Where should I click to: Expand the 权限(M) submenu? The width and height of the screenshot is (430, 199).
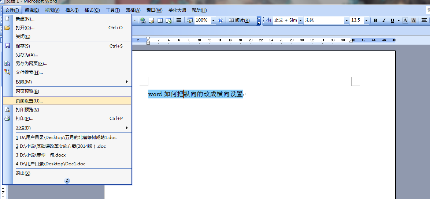coord(127,82)
